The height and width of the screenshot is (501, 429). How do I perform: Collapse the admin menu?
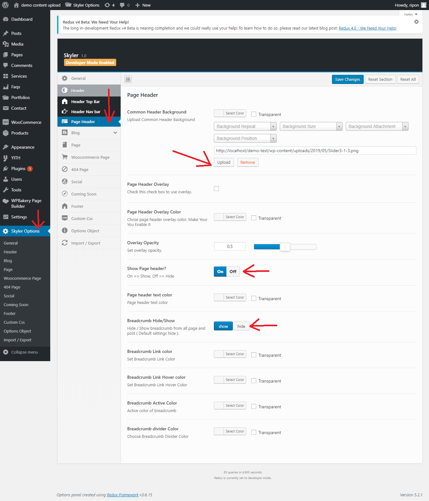pos(21,352)
